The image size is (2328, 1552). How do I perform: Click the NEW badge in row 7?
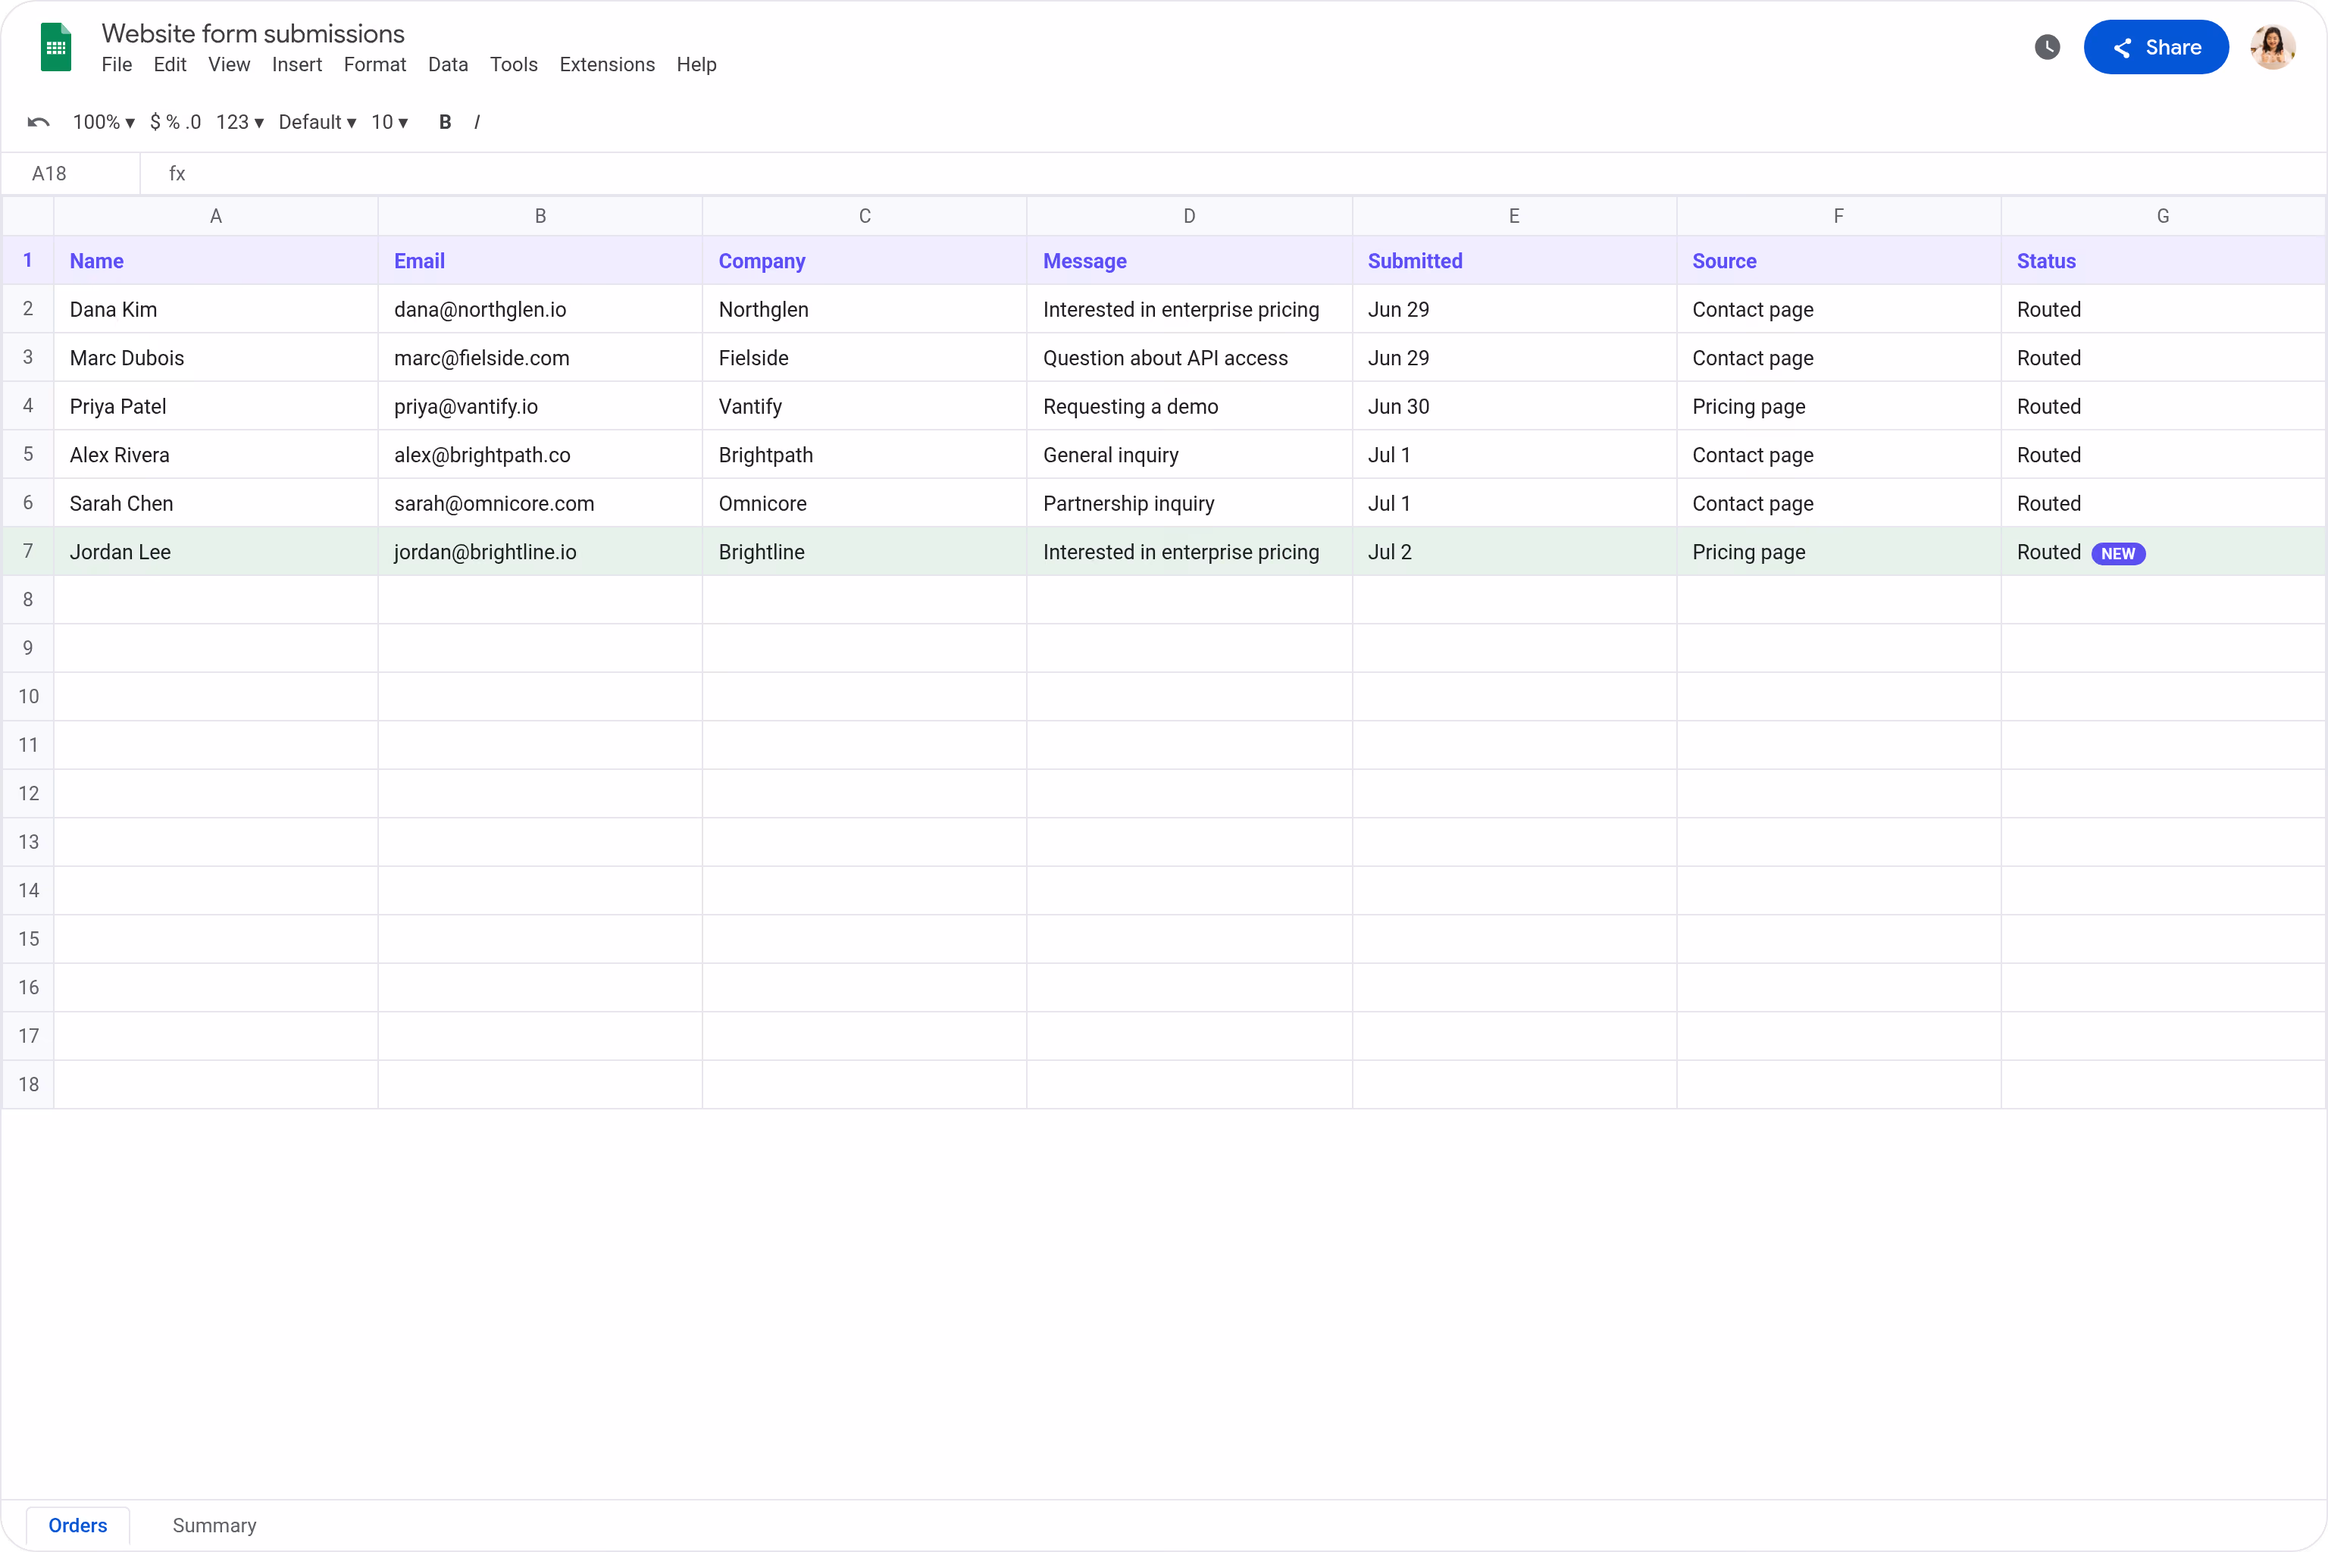2118,553
